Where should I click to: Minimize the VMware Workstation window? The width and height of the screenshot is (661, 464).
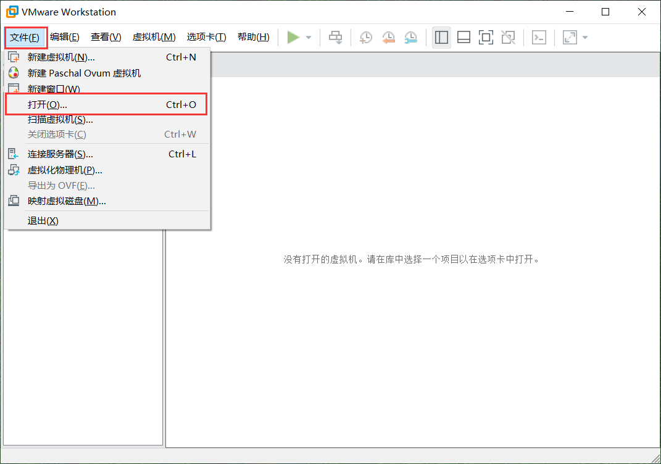(570, 12)
